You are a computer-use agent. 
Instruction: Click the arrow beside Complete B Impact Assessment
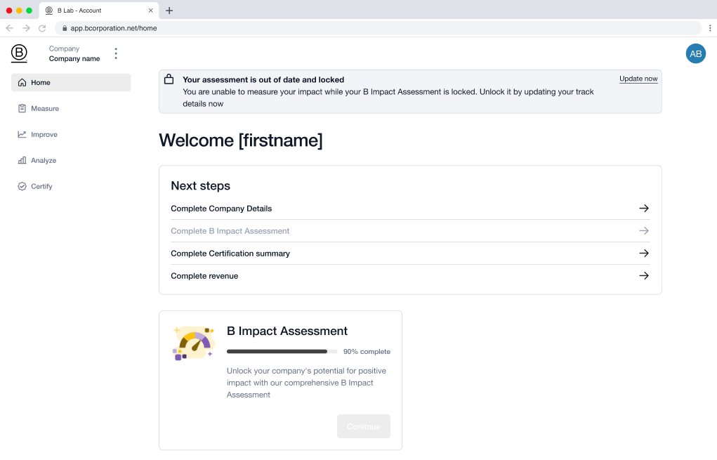tap(644, 230)
